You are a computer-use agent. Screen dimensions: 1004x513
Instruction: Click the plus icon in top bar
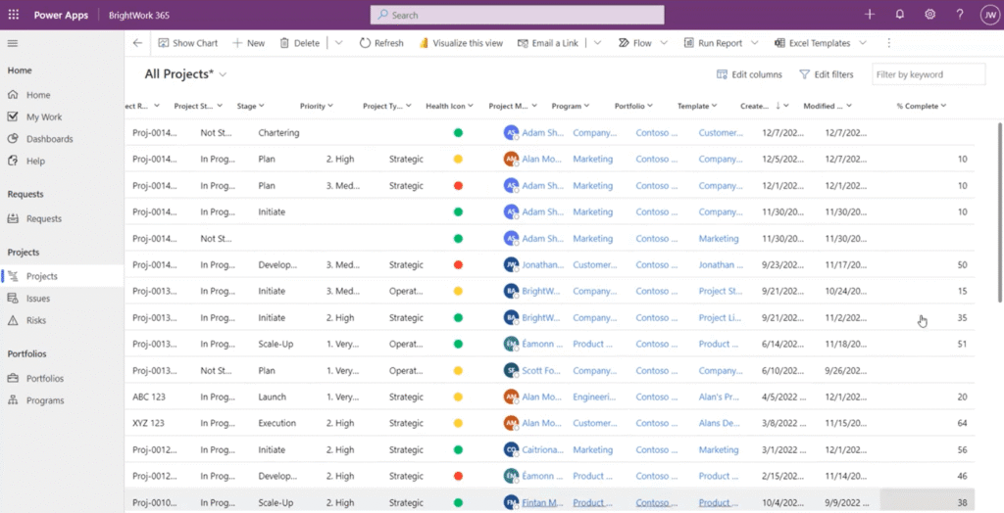pos(870,15)
